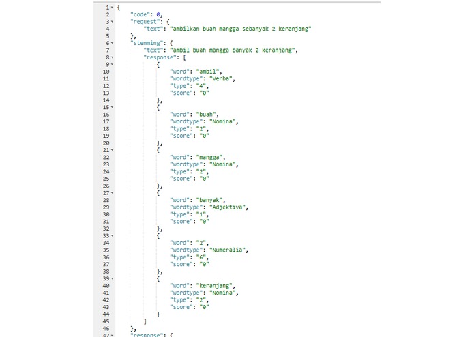Click the string "ambil buah mangga banyak 2 keranjang"
This screenshot has width=474, height=337.
pyautogui.click(x=232, y=50)
